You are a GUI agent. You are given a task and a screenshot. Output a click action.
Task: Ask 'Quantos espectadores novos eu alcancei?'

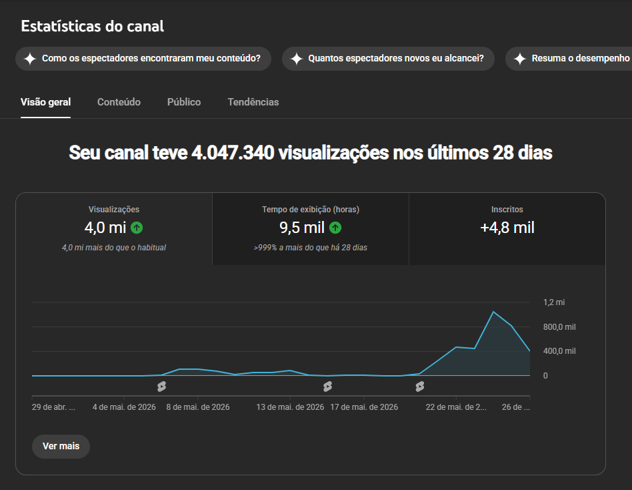click(x=388, y=59)
